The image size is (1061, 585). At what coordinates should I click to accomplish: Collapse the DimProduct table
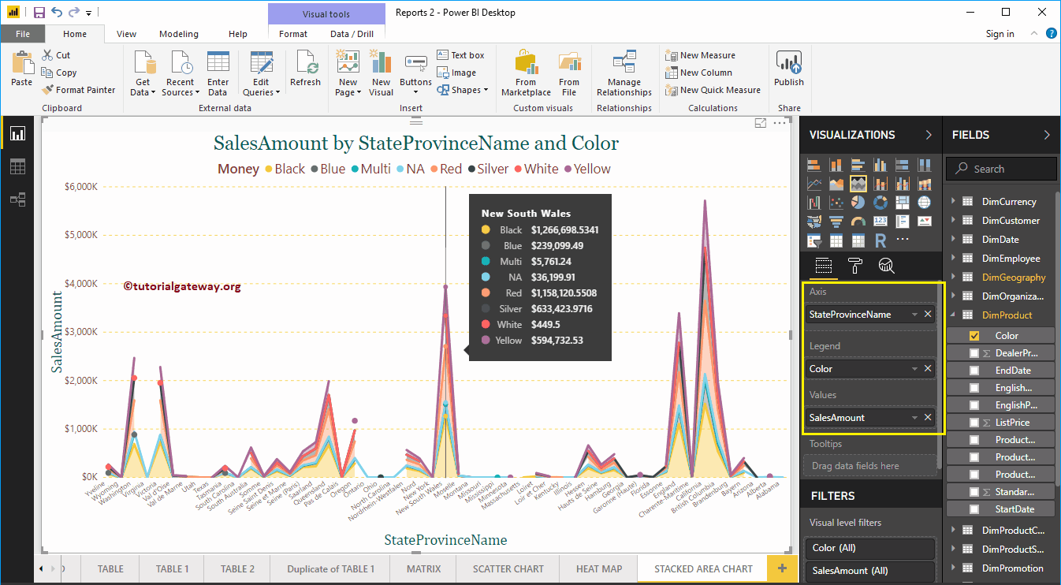click(951, 315)
